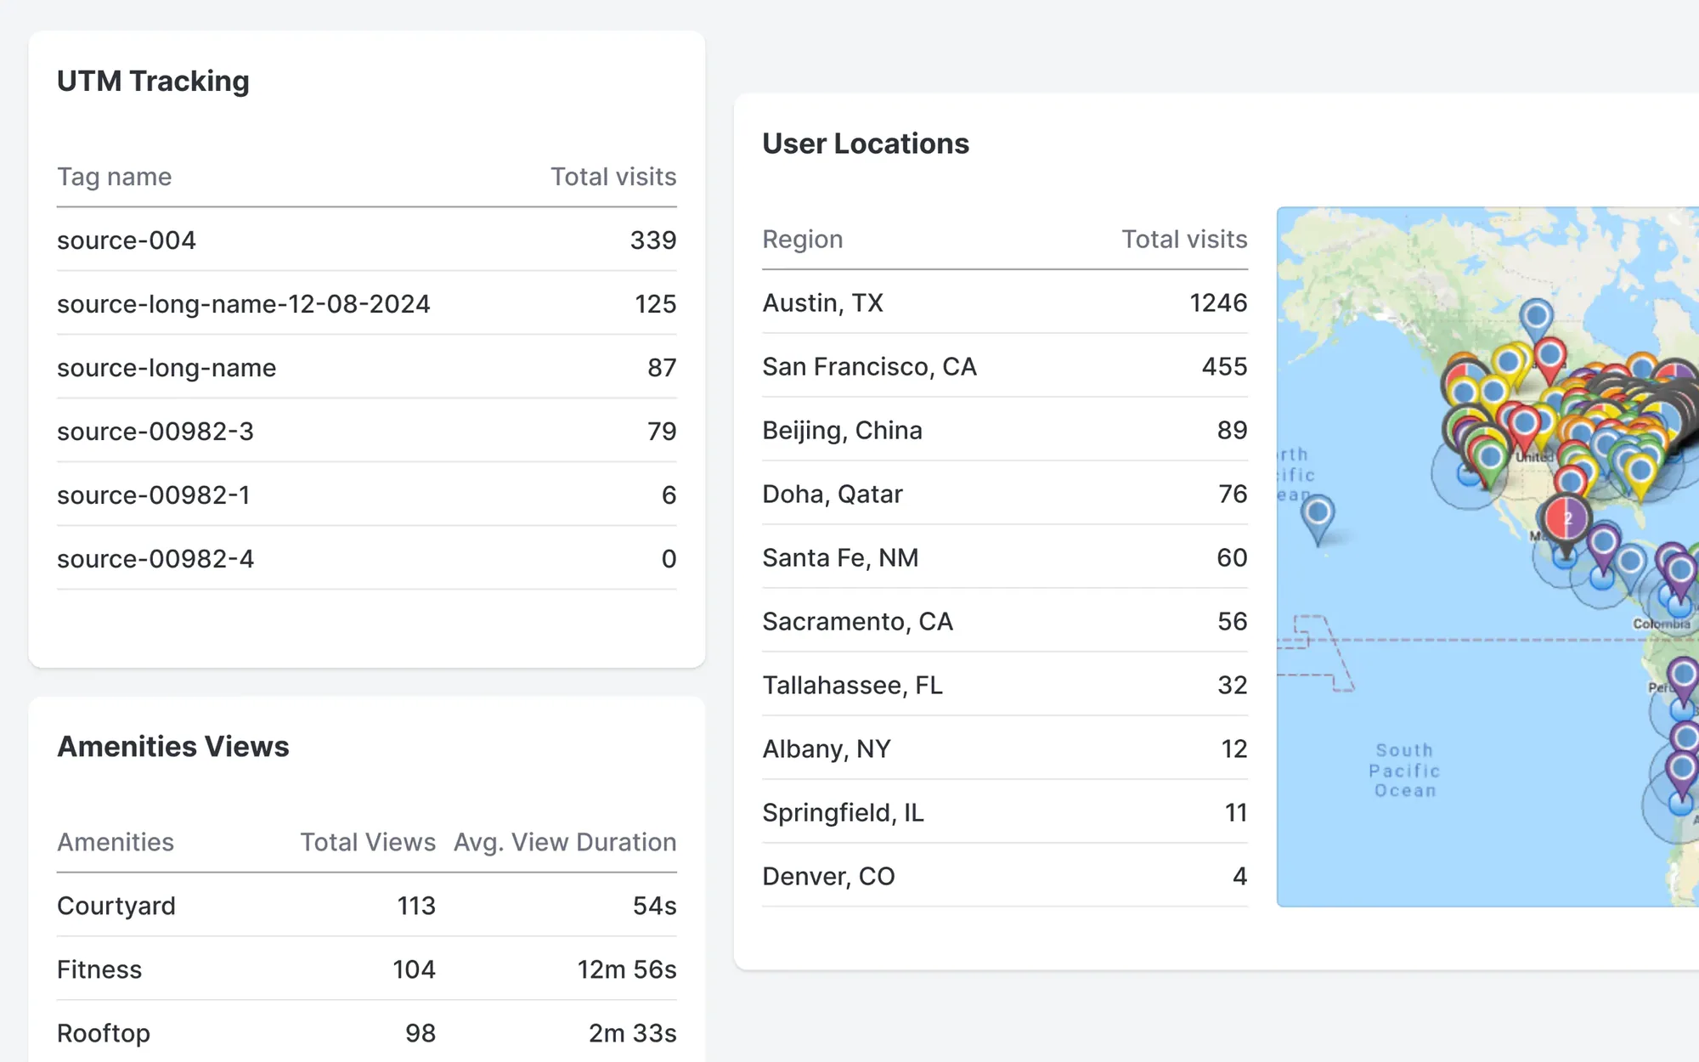Click the Tag name column header
The image size is (1699, 1062).
coord(115,177)
